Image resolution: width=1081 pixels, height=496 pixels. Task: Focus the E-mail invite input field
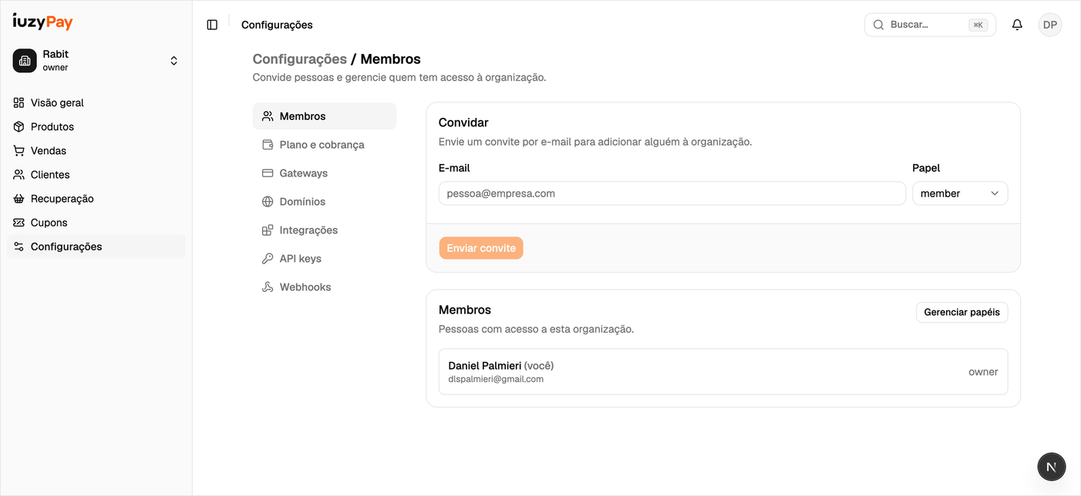pyautogui.click(x=672, y=193)
